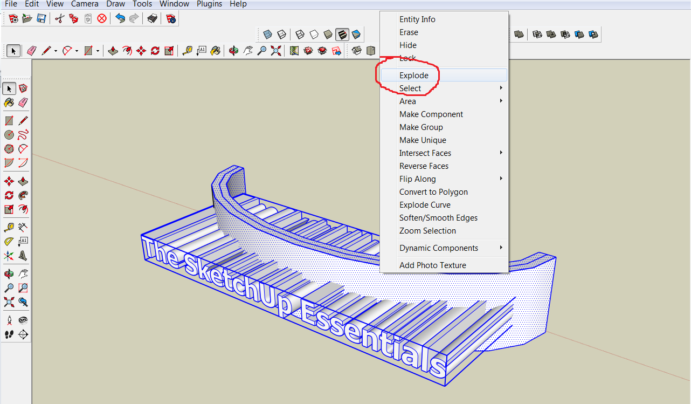The height and width of the screenshot is (404, 691).
Task: Expand the Flip Along submenu
Action: (444, 179)
